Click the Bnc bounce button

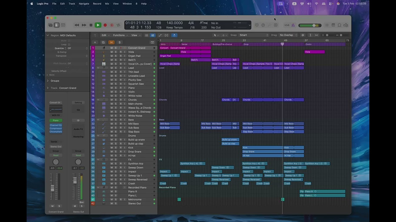click(x=82, y=202)
